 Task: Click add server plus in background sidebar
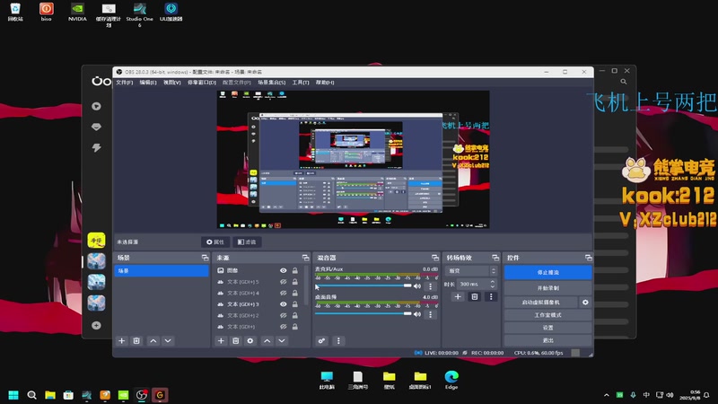tap(96, 325)
